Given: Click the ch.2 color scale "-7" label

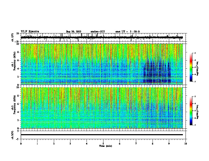Looking at the screenshot, I should [x=194, y=125].
